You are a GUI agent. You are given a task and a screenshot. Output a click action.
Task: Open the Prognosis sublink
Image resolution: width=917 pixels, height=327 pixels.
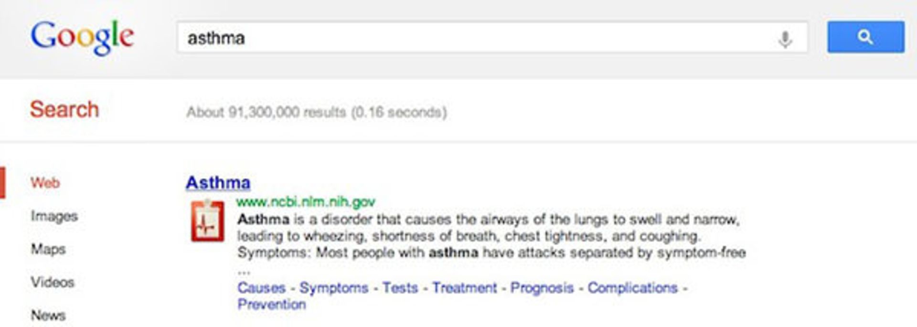[542, 288]
